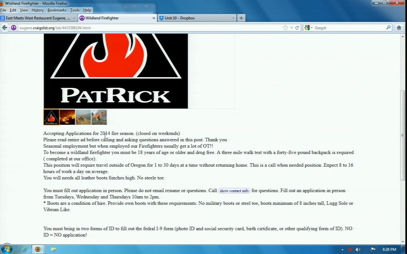407x254 pixels.
Task: Open the URL history dropdown arrow
Action: tap(291, 28)
